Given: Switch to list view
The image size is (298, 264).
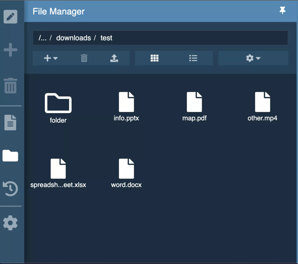Looking at the screenshot, I should pyautogui.click(x=193, y=58).
